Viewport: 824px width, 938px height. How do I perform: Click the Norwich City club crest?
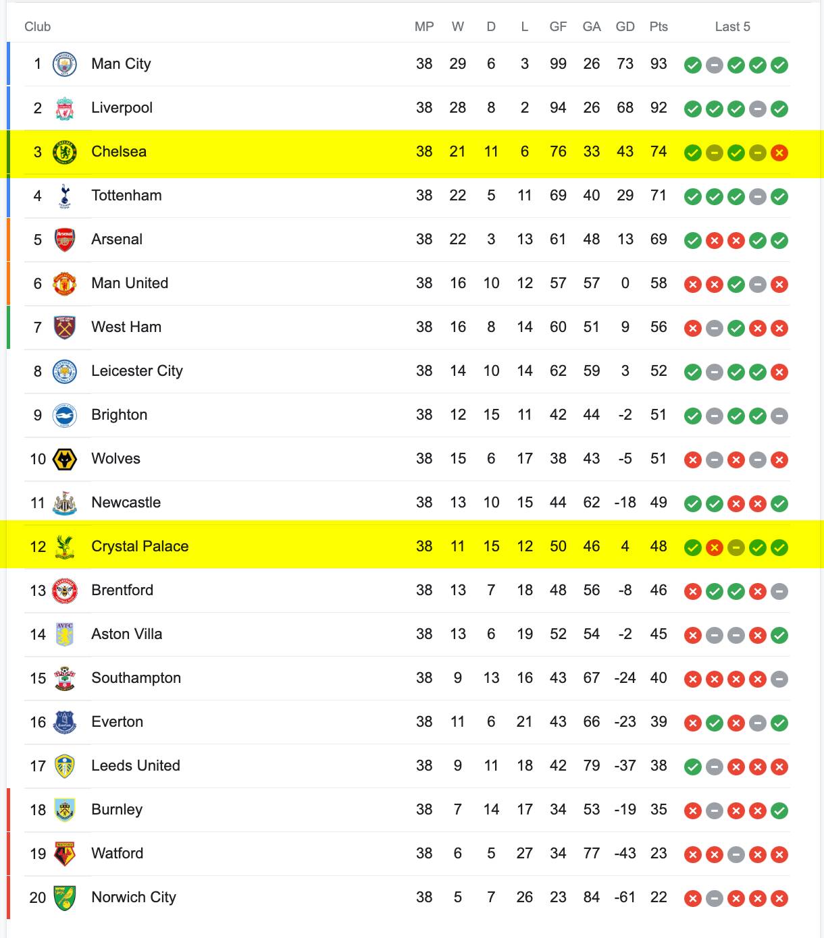(65, 898)
